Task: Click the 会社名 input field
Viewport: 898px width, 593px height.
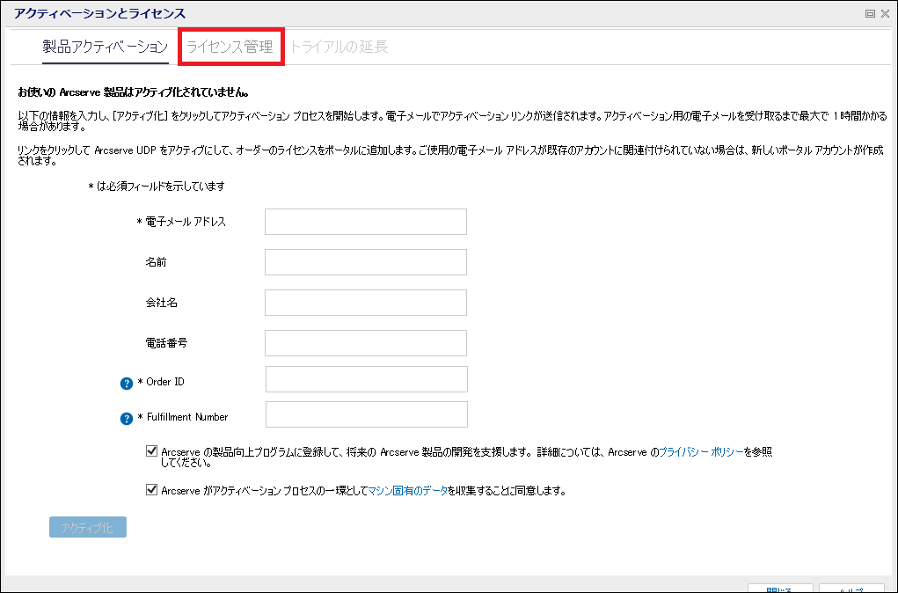Action: [365, 303]
